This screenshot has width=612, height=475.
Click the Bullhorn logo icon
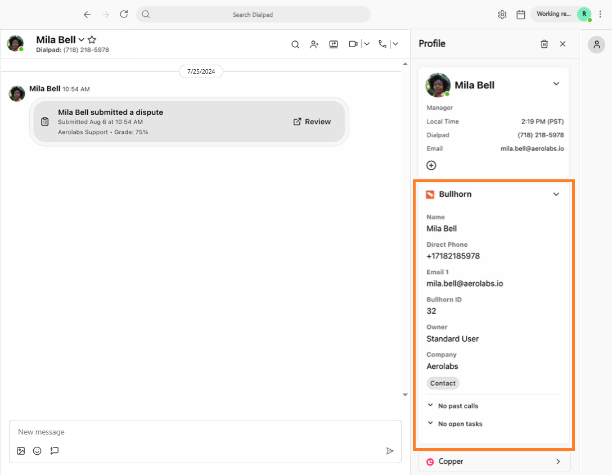[430, 194]
